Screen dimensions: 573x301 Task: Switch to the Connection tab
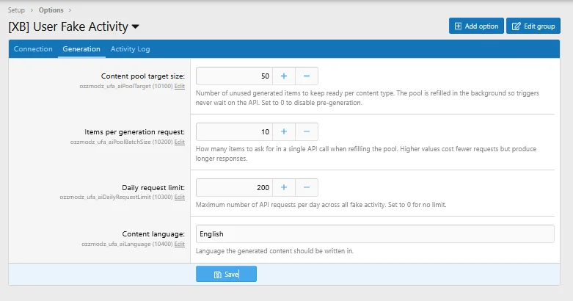[x=33, y=49]
